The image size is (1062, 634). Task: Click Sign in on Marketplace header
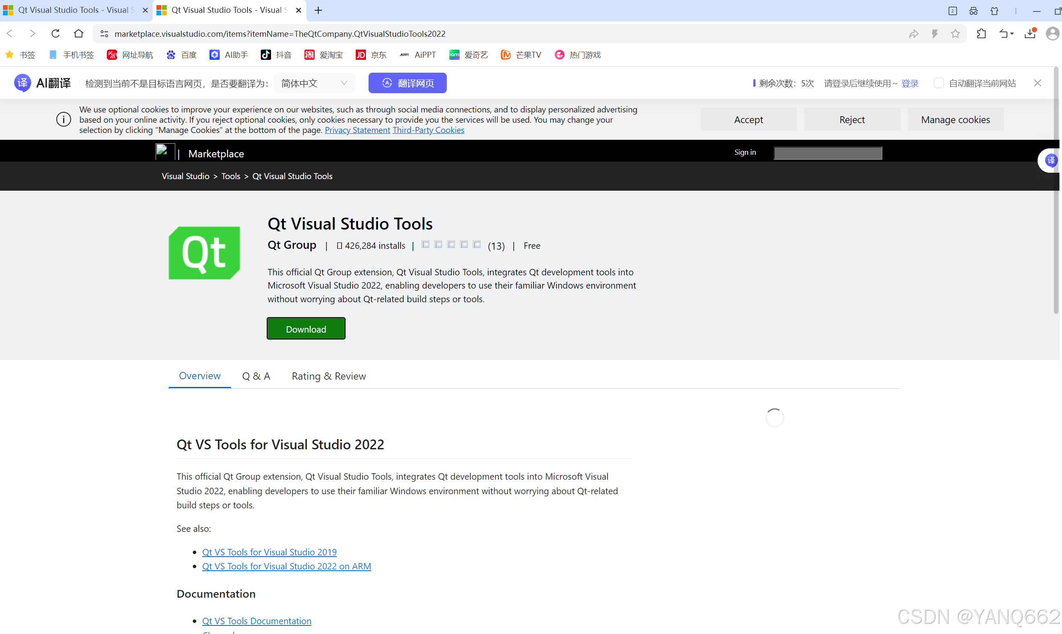click(x=745, y=152)
